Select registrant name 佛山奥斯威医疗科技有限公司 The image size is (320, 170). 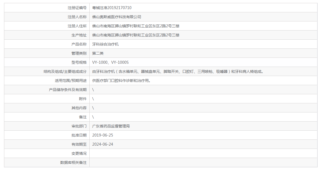[117, 17]
